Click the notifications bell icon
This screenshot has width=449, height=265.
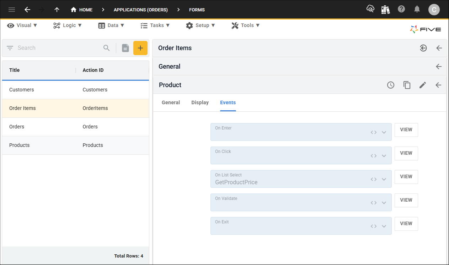(417, 9)
